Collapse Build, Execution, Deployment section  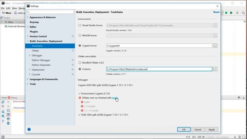(28, 41)
